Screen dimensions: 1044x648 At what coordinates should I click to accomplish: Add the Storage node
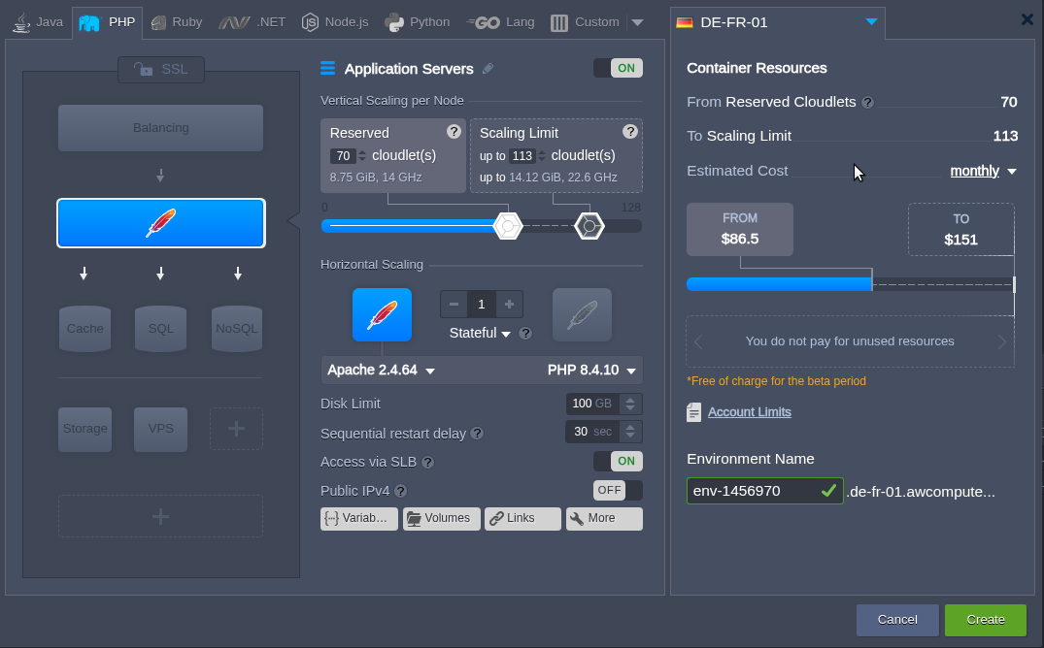84,429
